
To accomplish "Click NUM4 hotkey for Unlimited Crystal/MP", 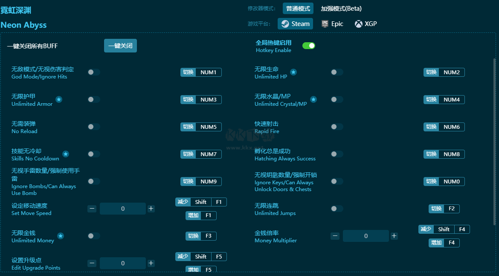I will click(444, 99).
